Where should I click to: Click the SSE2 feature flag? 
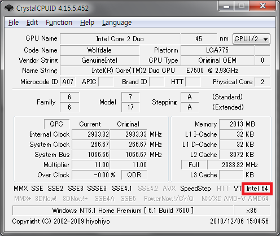click(55, 189)
